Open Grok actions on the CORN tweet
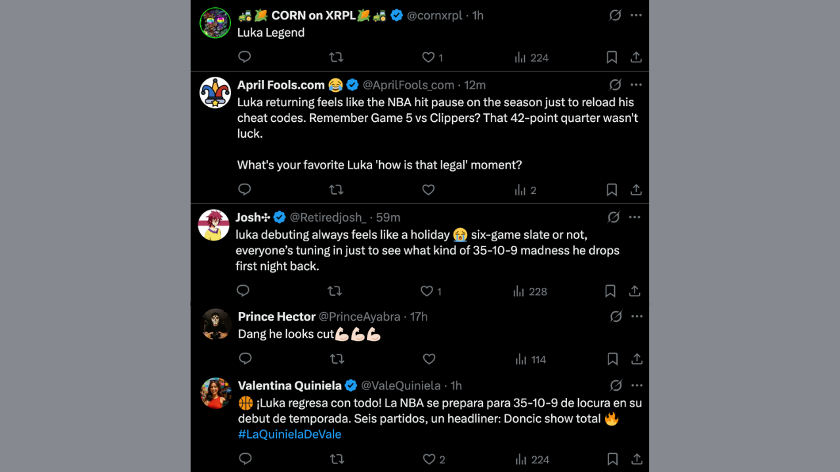The height and width of the screenshot is (472, 840). (614, 14)
